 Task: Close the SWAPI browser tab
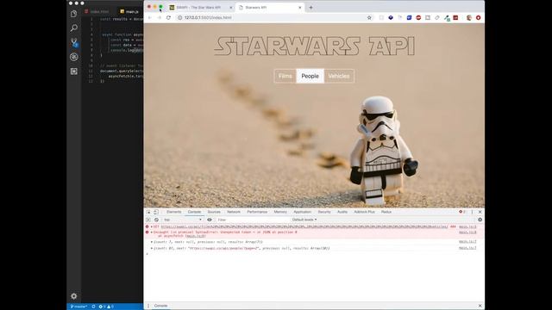pyautogui.click(x=231, y=8)
